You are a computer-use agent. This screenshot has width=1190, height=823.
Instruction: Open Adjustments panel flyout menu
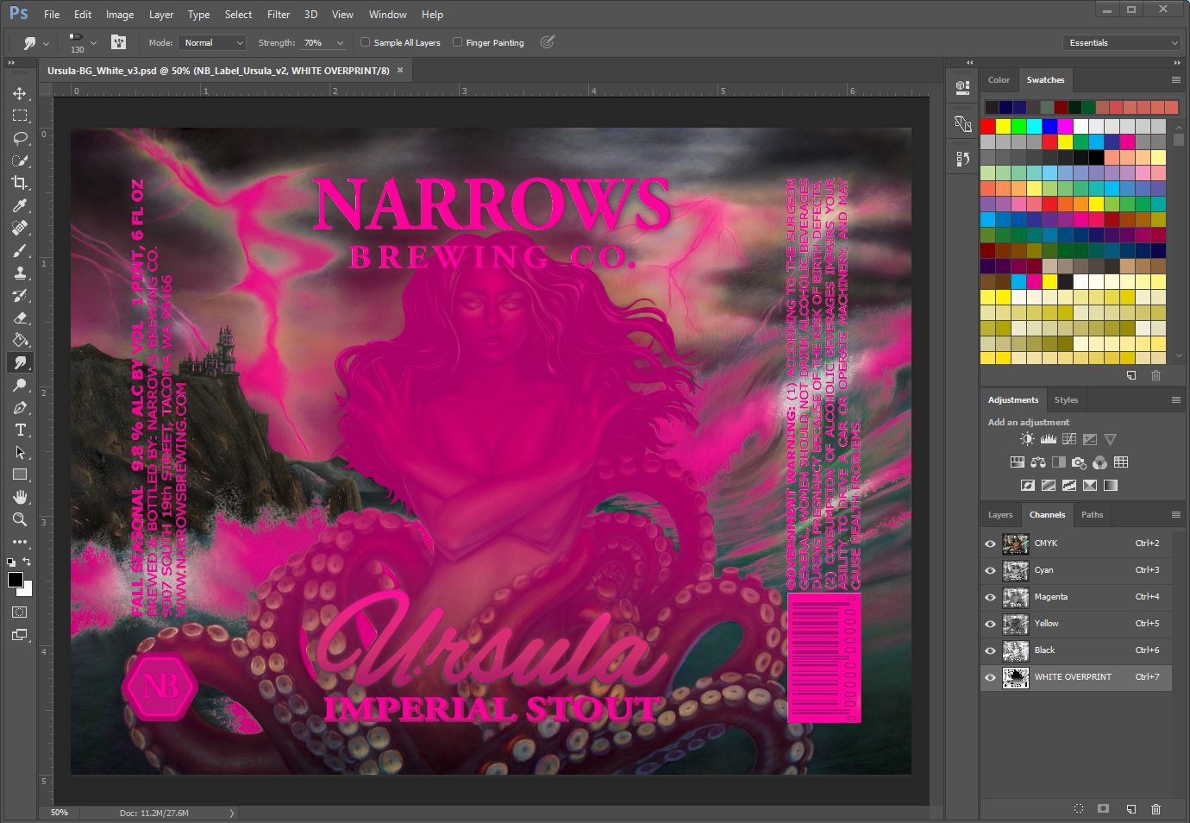click(1175, 399)
